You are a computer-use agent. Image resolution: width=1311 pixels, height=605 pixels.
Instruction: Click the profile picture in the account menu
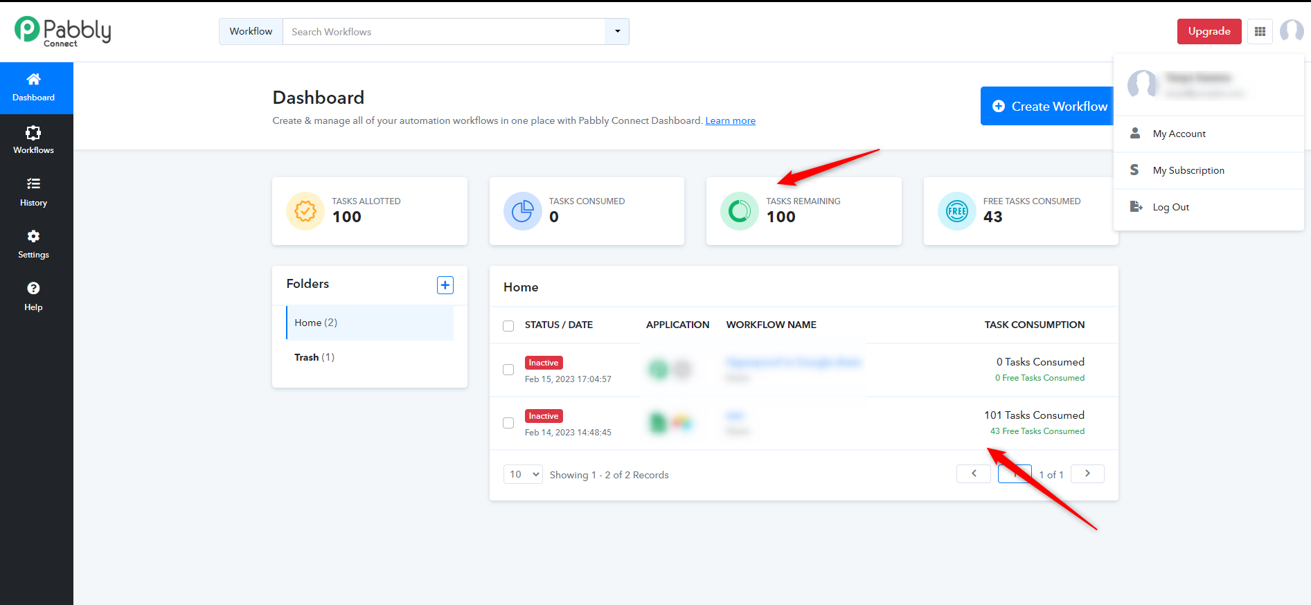tap(1142, 84)
